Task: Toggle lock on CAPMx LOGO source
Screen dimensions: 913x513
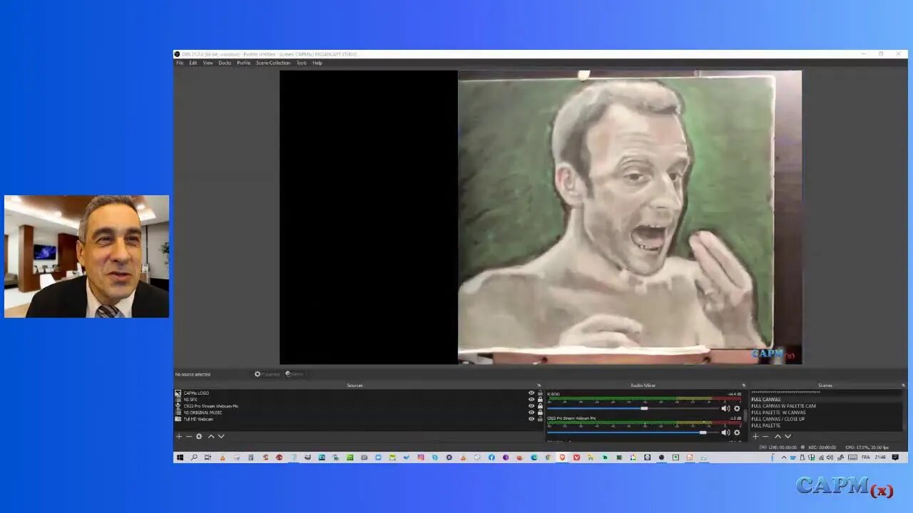Action: [x=540, y=393]
